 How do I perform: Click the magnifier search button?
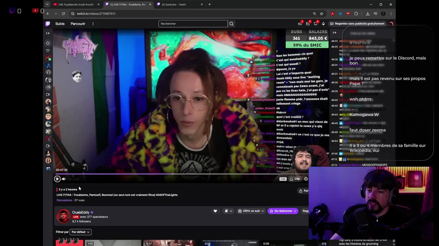tap(231, 24)
